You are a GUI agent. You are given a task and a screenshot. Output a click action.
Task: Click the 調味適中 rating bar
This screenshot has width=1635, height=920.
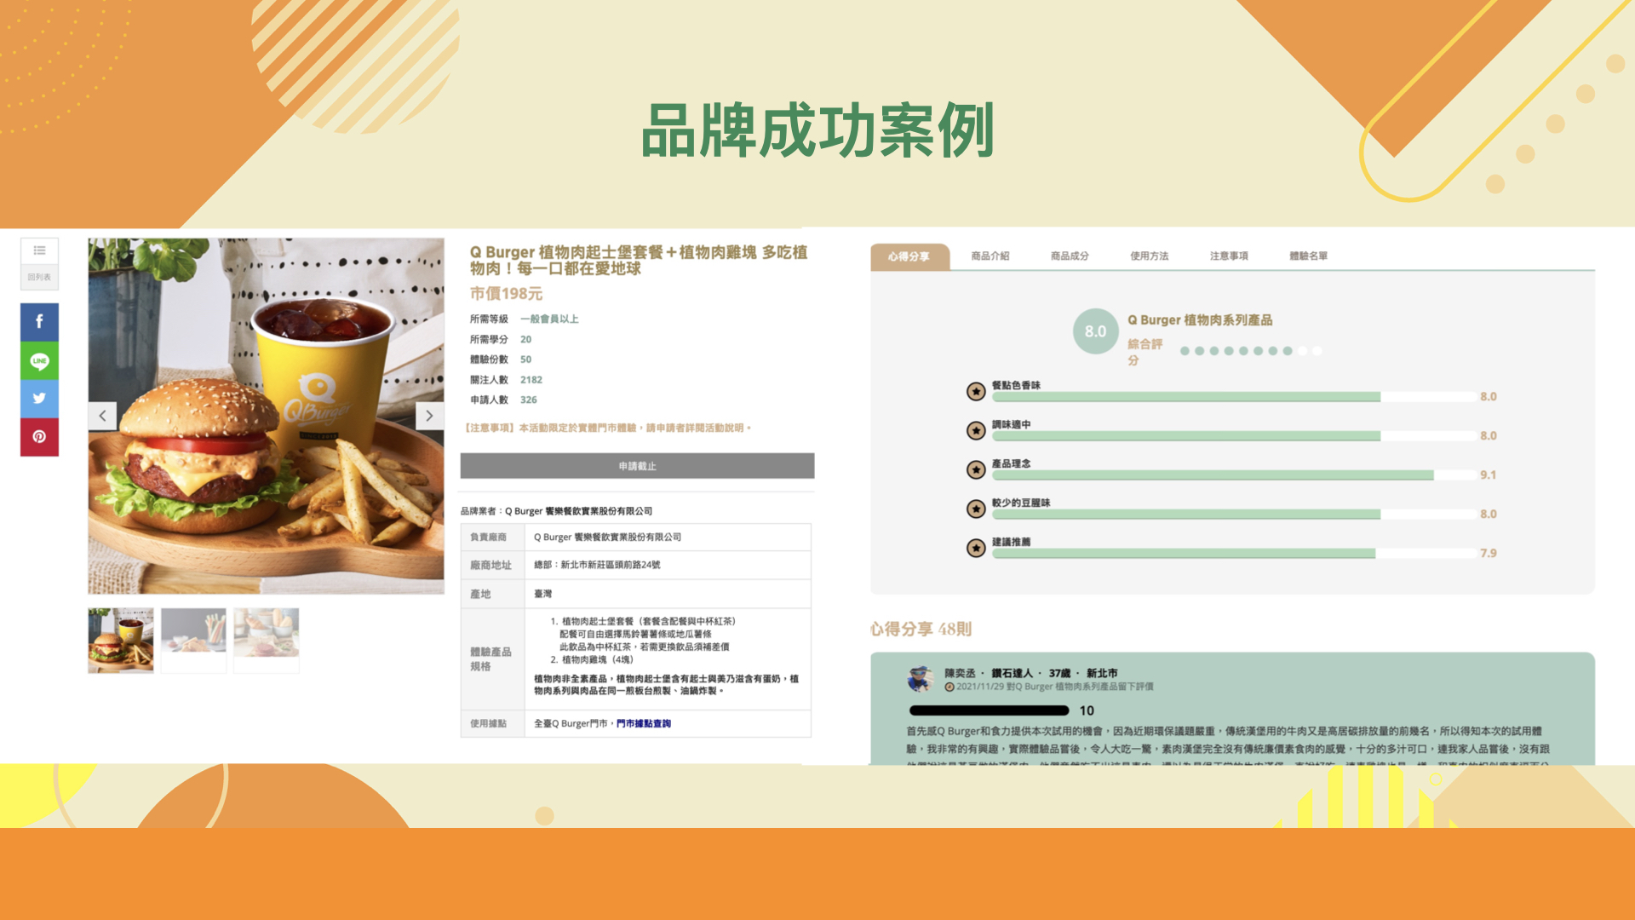click(1234, 436)
